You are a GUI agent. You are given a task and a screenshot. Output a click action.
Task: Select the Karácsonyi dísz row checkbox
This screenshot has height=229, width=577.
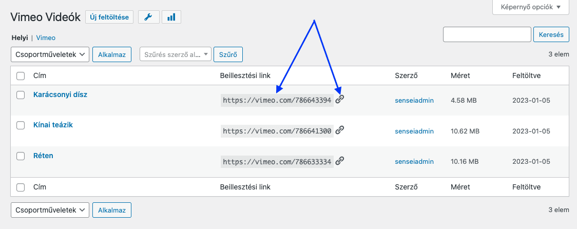click(x=21, y=95)
